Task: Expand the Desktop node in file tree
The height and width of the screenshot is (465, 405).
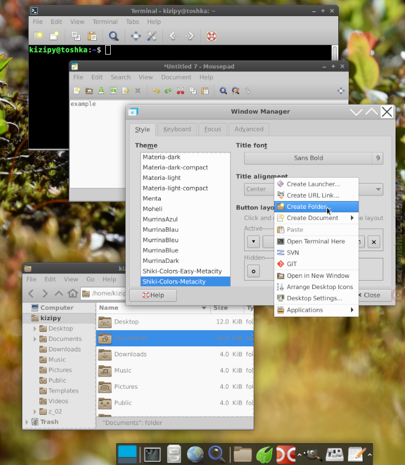Action: 34,329
